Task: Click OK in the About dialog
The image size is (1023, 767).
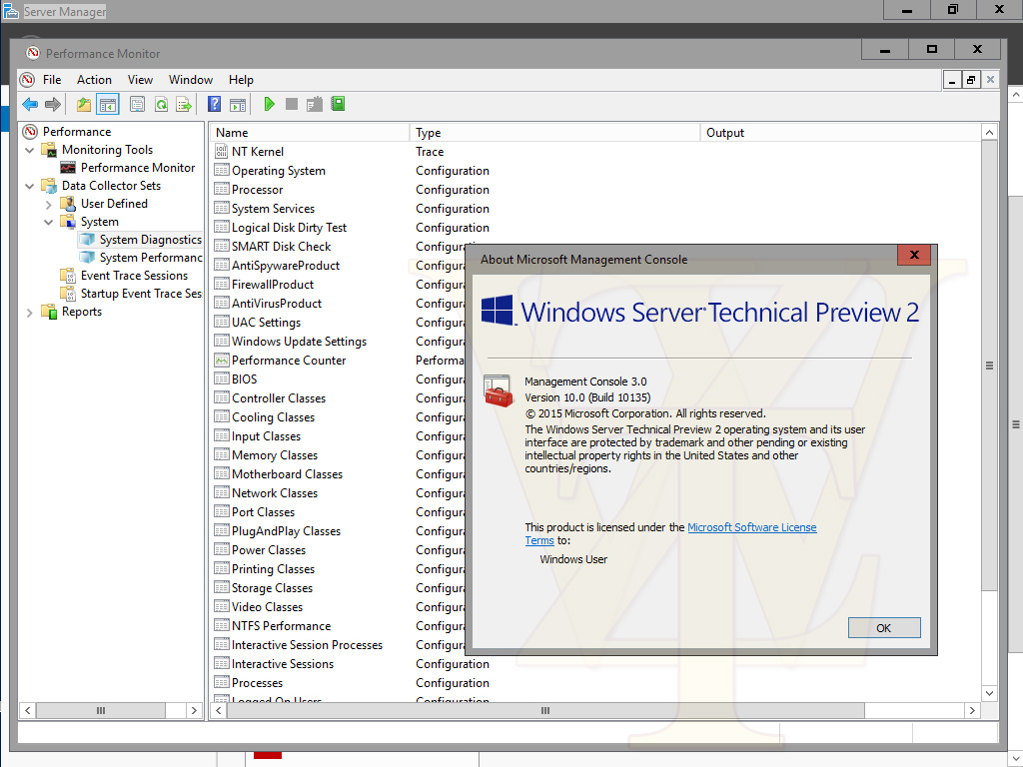Action: 883,627
